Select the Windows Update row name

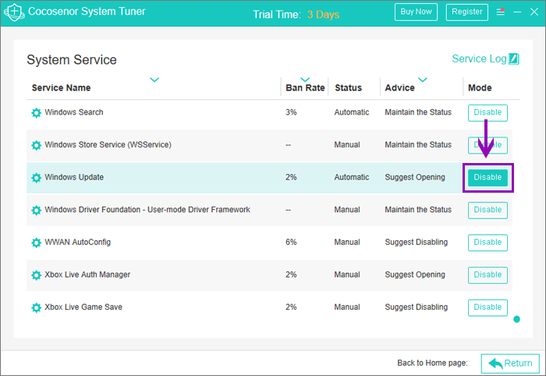(x=74, y=177)
